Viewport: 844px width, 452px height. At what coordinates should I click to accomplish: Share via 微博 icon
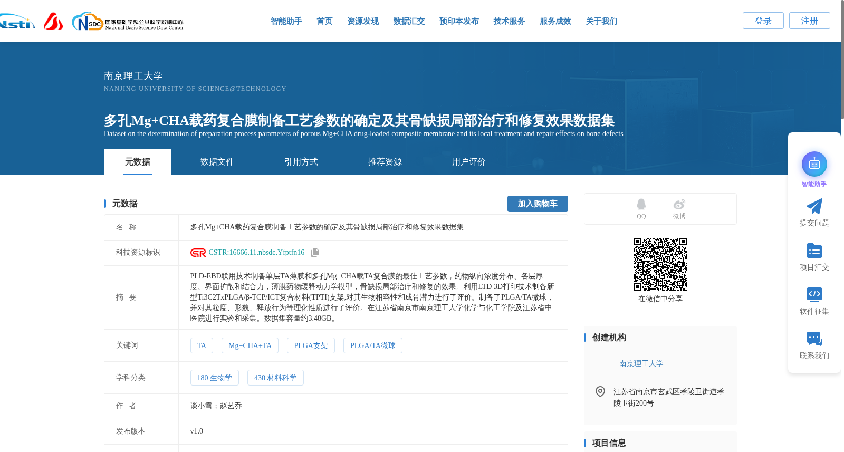[679, 204]
